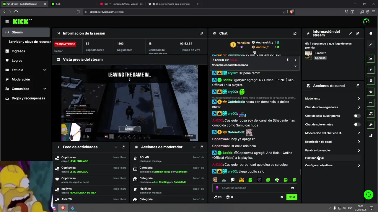The width and height of the screenshot is (378, 212).
Task: Open Moderación del chat con IA link
Action: (333, 133)
